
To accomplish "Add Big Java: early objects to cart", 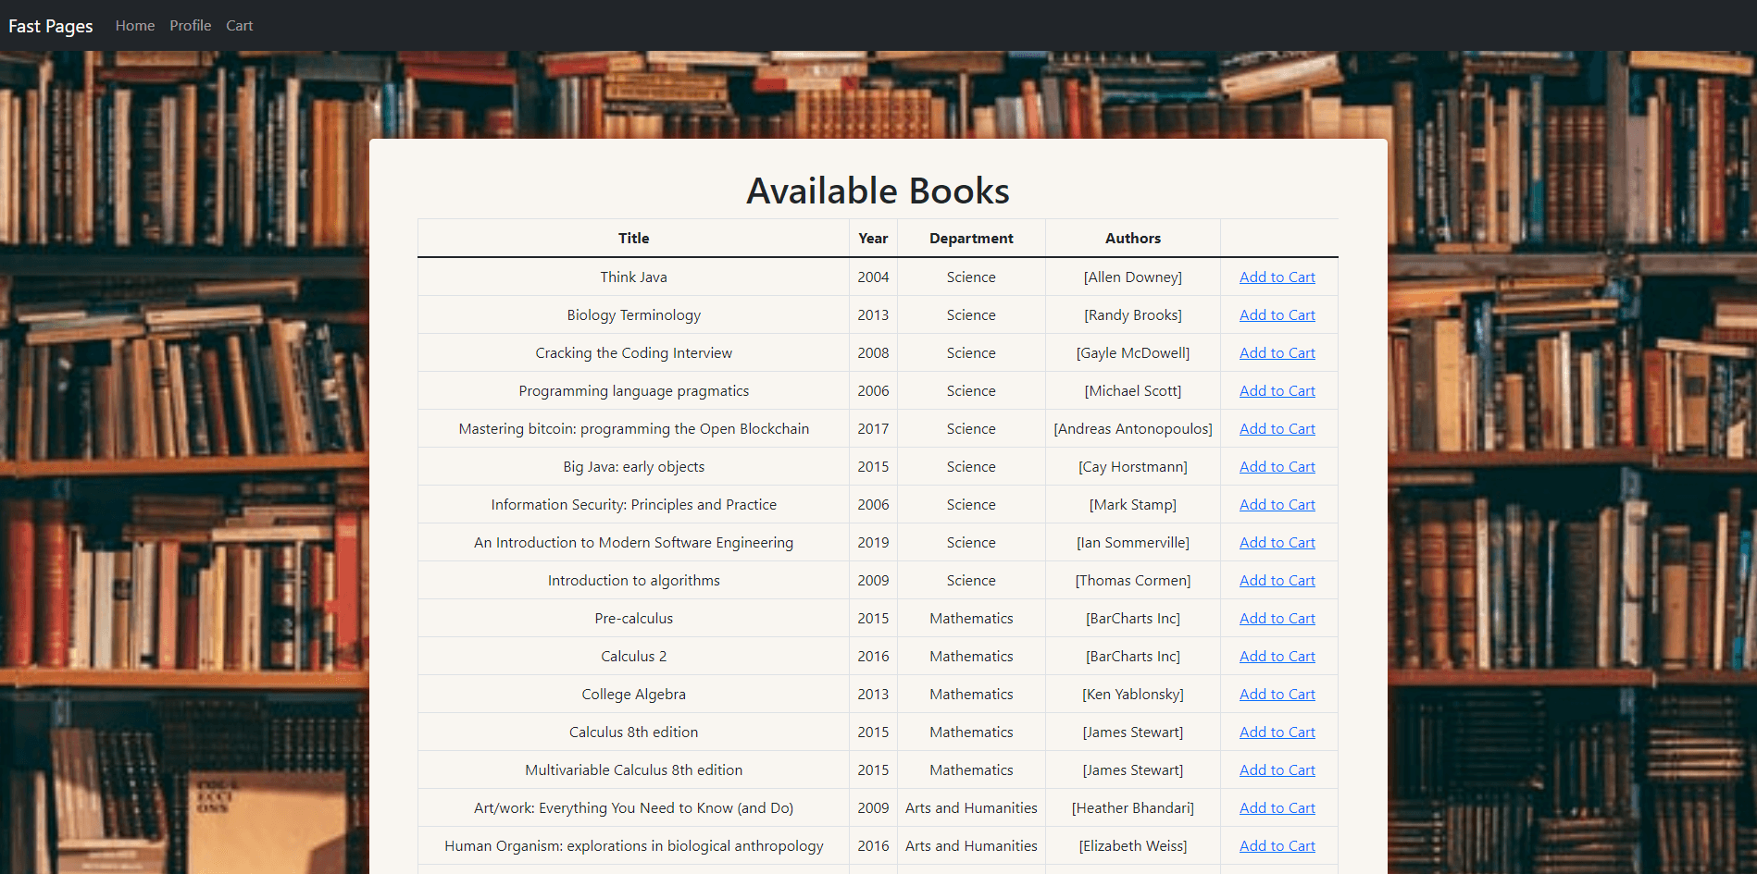I will point(1277,466).
